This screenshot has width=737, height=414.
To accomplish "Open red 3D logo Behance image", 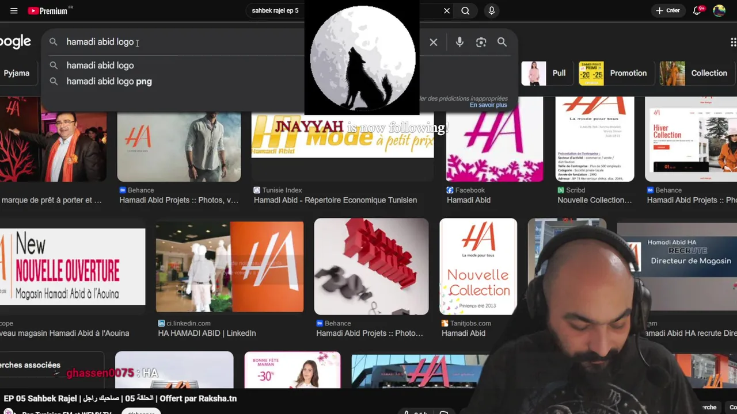I will point(371,267).
